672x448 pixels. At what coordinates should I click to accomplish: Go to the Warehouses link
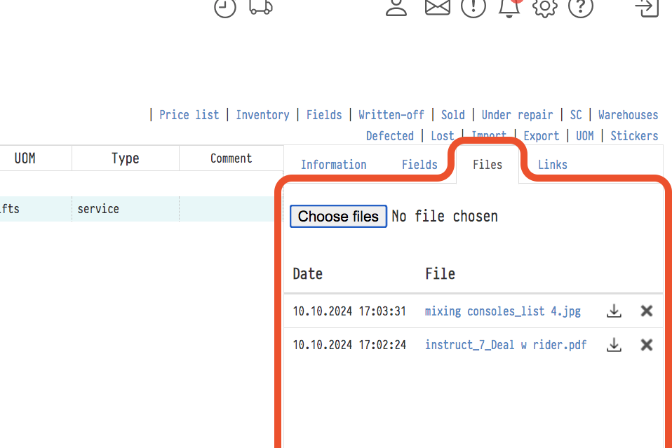pyautogui.click(x=628, y=115)
